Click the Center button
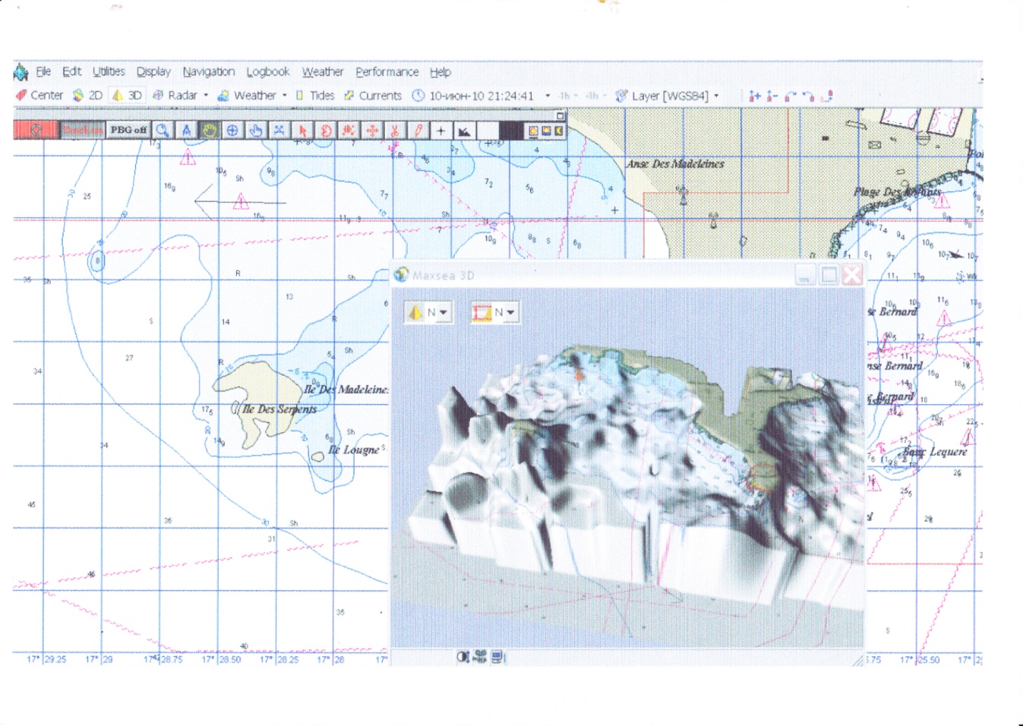Viewport: 1023px width, 726px height. [39, 96]
